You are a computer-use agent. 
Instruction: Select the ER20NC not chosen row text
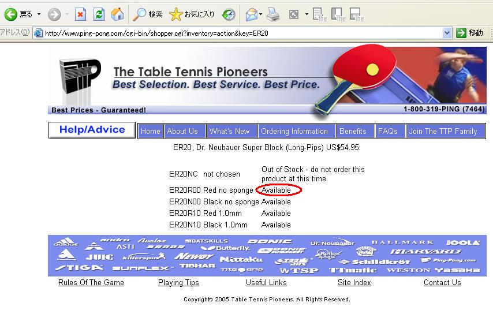point(204,174)
